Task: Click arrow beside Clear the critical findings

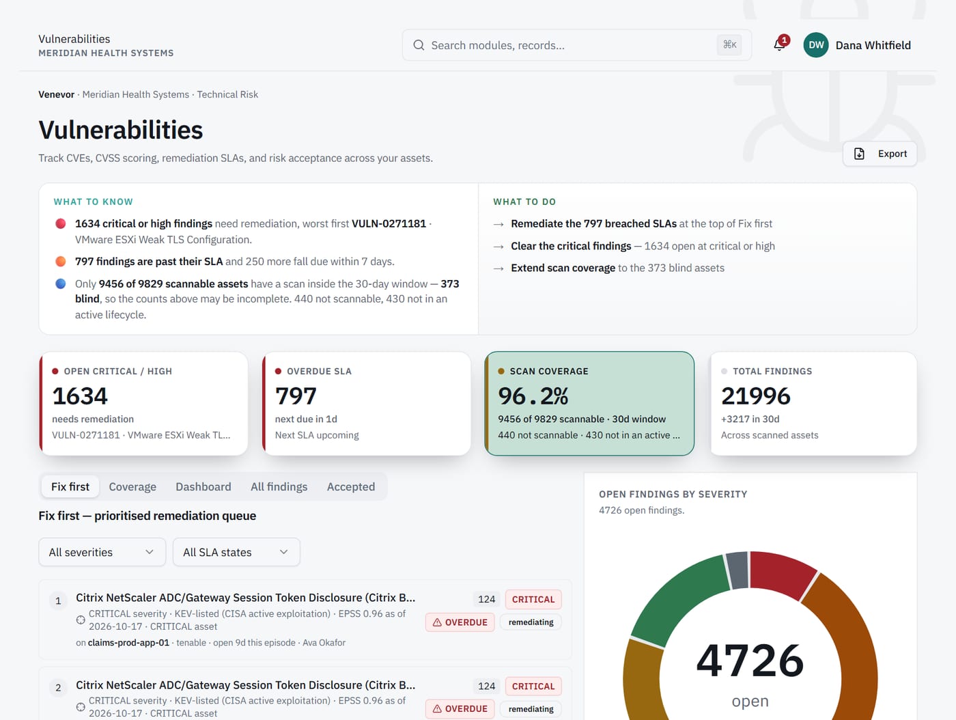Action: (498, 247)
